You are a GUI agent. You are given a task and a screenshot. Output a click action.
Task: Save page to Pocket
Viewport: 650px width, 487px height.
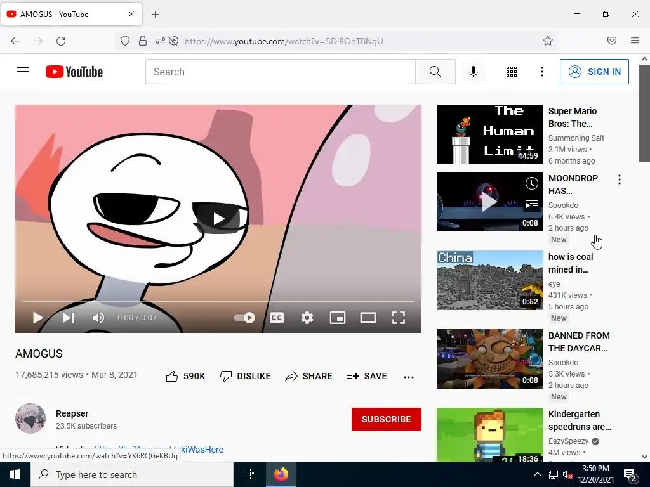(x=612, y=41)
